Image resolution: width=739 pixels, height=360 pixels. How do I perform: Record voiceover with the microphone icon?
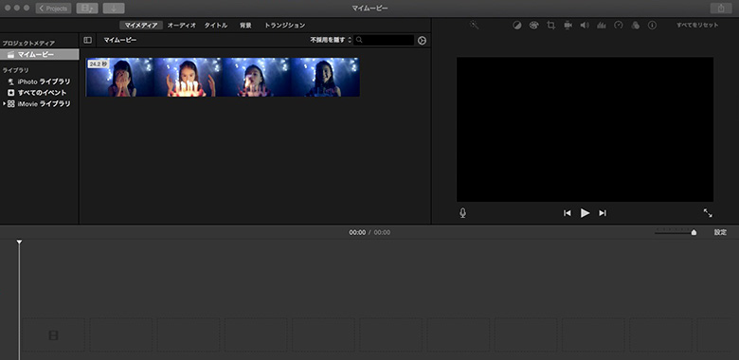coord(462,213)
